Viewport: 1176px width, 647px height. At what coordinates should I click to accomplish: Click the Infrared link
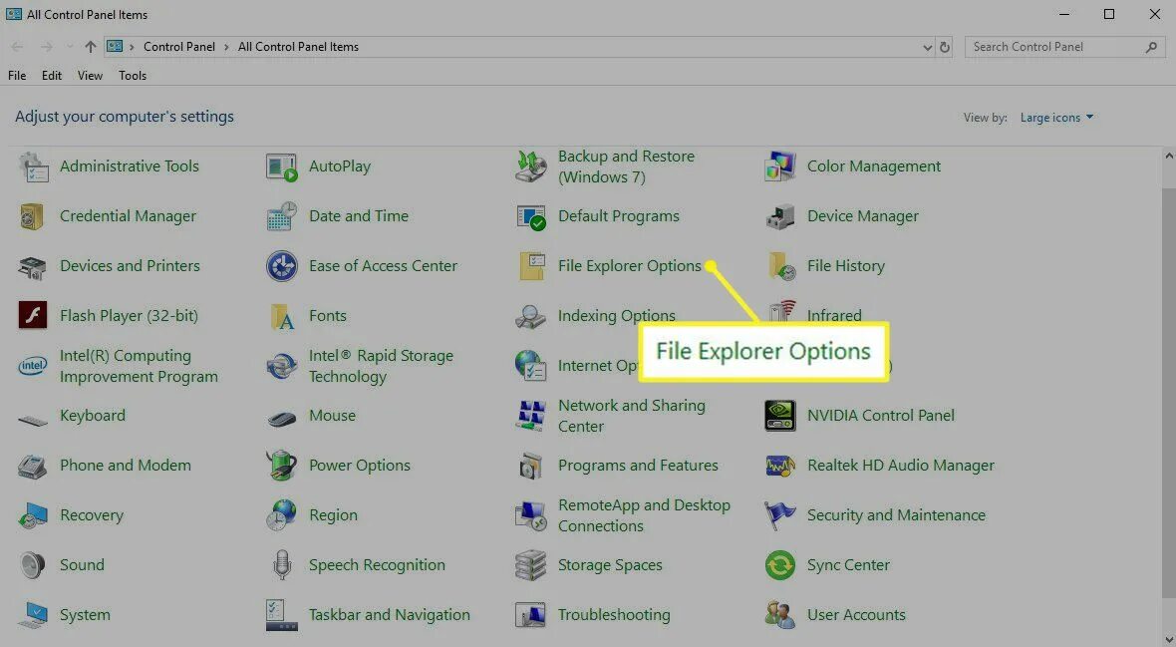[834, 316]
